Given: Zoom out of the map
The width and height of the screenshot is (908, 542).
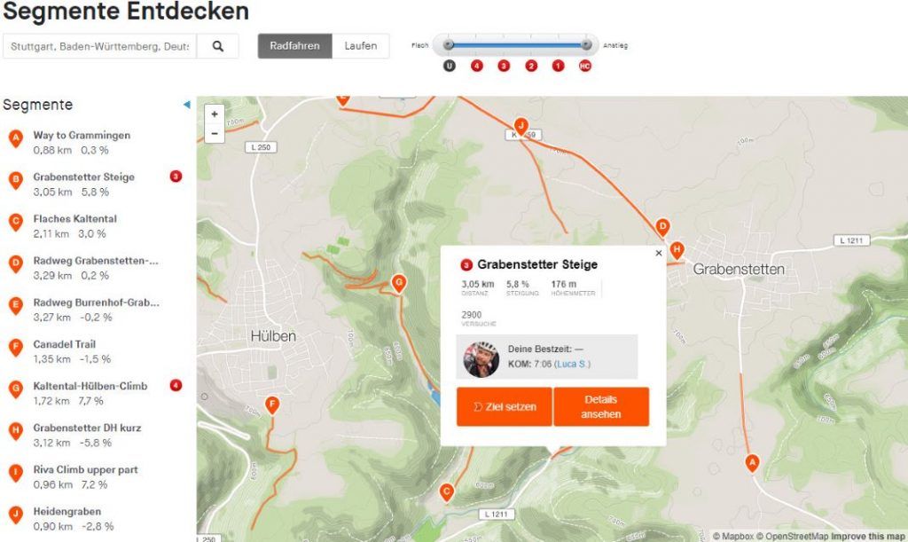Looking at the screenshot, I should [215, 133].
